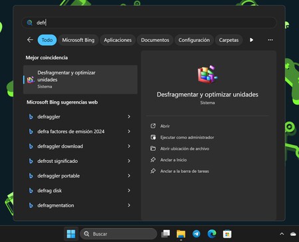Image resolution: width=299 pixels, height=242 pixels.
Task: Click the pin icon for Anclar a la barra de tareas
Action: coord(153,171)
